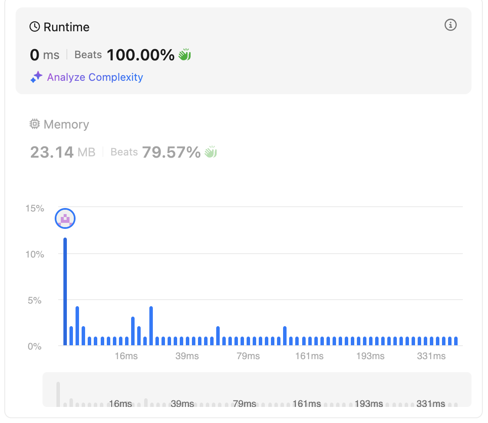This screenshot has width=488, height=423.
Task: Click green clapping hands next to 100.00%
Action: [185, 55]
